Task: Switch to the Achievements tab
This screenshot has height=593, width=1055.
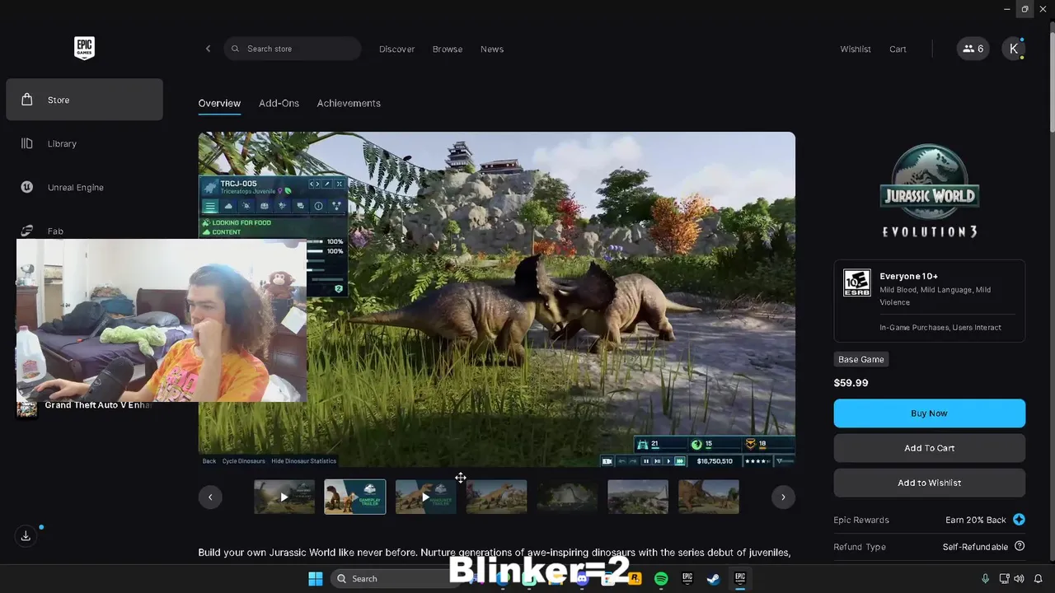Action: tap(349, 103)
